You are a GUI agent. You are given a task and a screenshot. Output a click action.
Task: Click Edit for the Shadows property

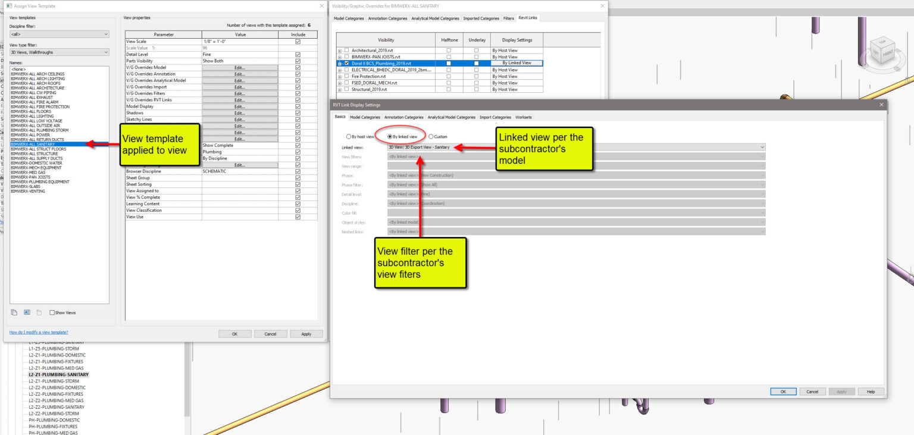click(239, 113)
